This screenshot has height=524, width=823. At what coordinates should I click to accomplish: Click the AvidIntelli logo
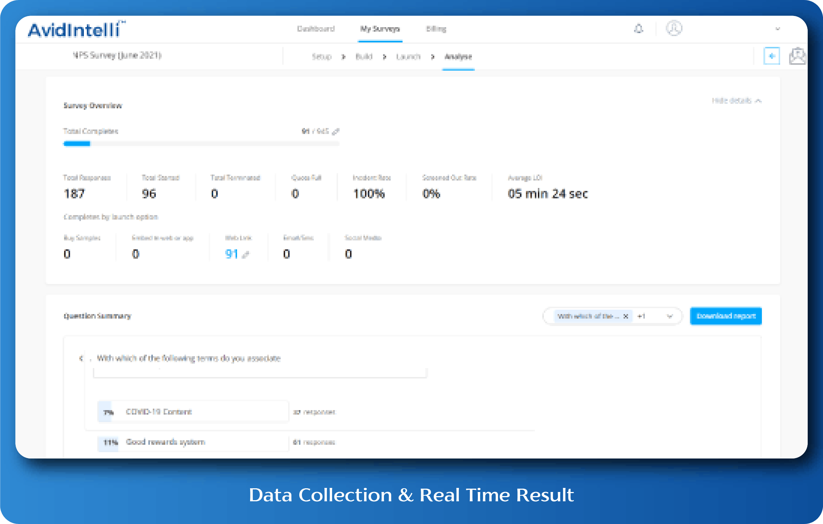[77, 29]
